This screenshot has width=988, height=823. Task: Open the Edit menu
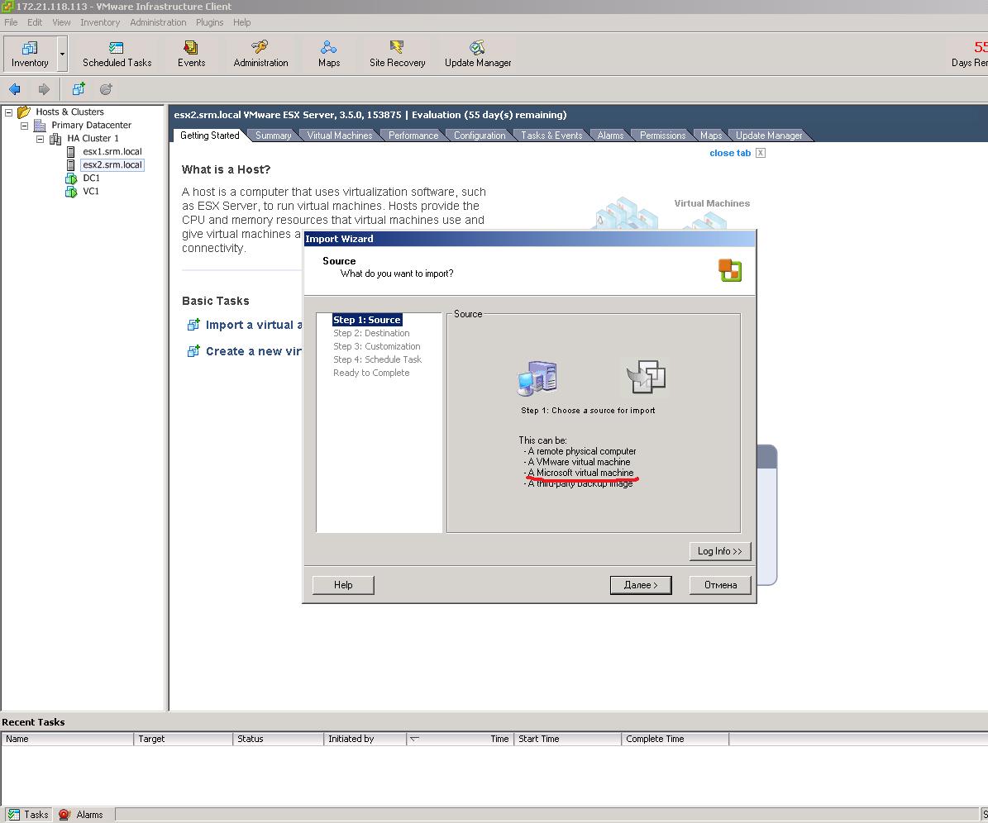(35, 22)
